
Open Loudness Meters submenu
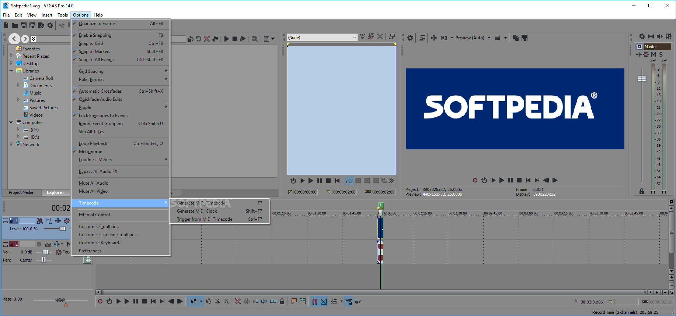click(121, 160)
